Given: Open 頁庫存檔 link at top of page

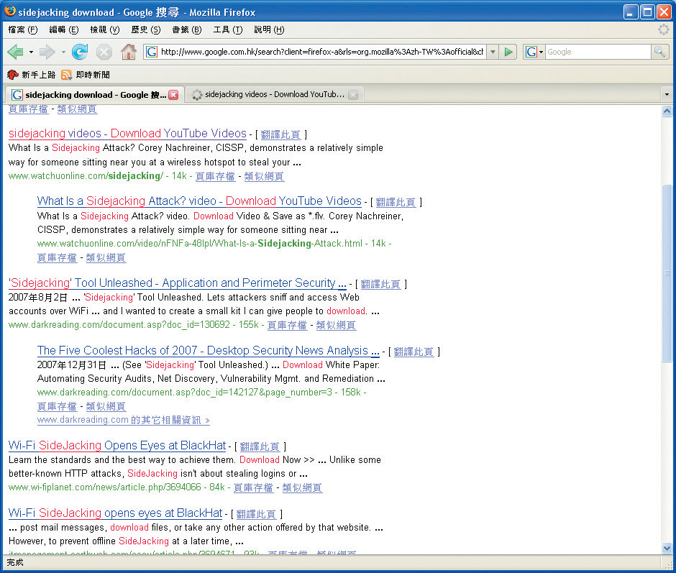Looking at the screenshot, I should point(29,109).
